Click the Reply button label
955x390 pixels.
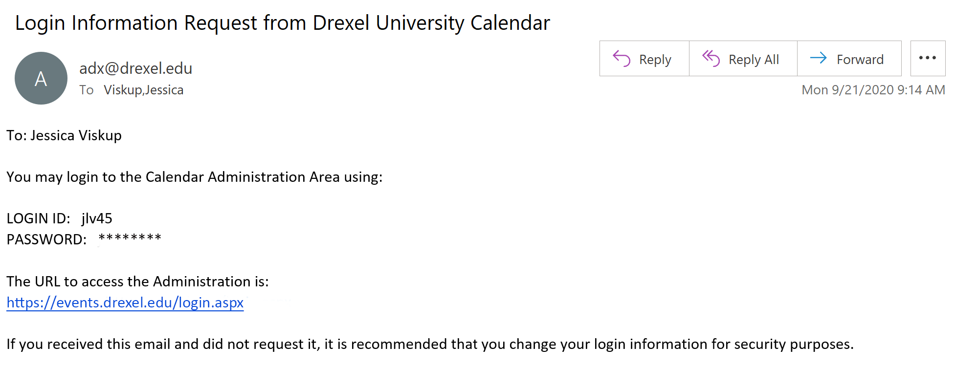click(x=655, y=60)
